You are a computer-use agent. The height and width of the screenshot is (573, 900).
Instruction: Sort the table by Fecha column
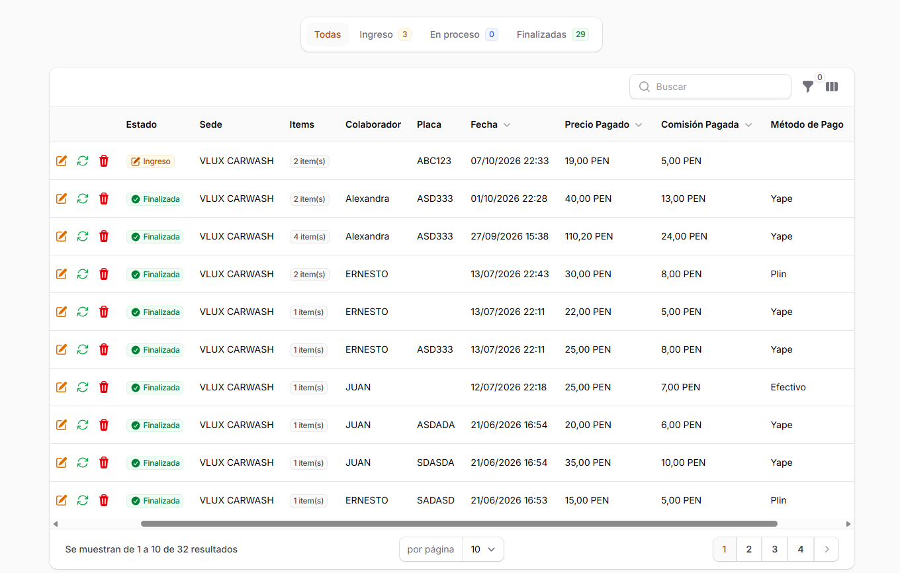(x=490, y=124)
